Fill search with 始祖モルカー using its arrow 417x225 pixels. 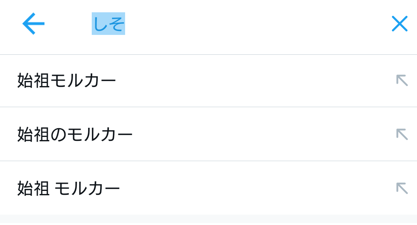[402, 80]
